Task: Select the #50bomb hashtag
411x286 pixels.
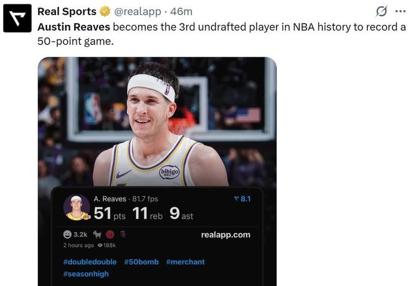Action: click(141, 262)
